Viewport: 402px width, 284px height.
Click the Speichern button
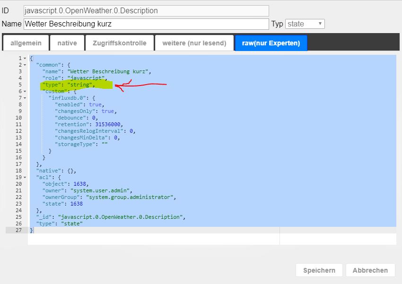pos(319,270)
